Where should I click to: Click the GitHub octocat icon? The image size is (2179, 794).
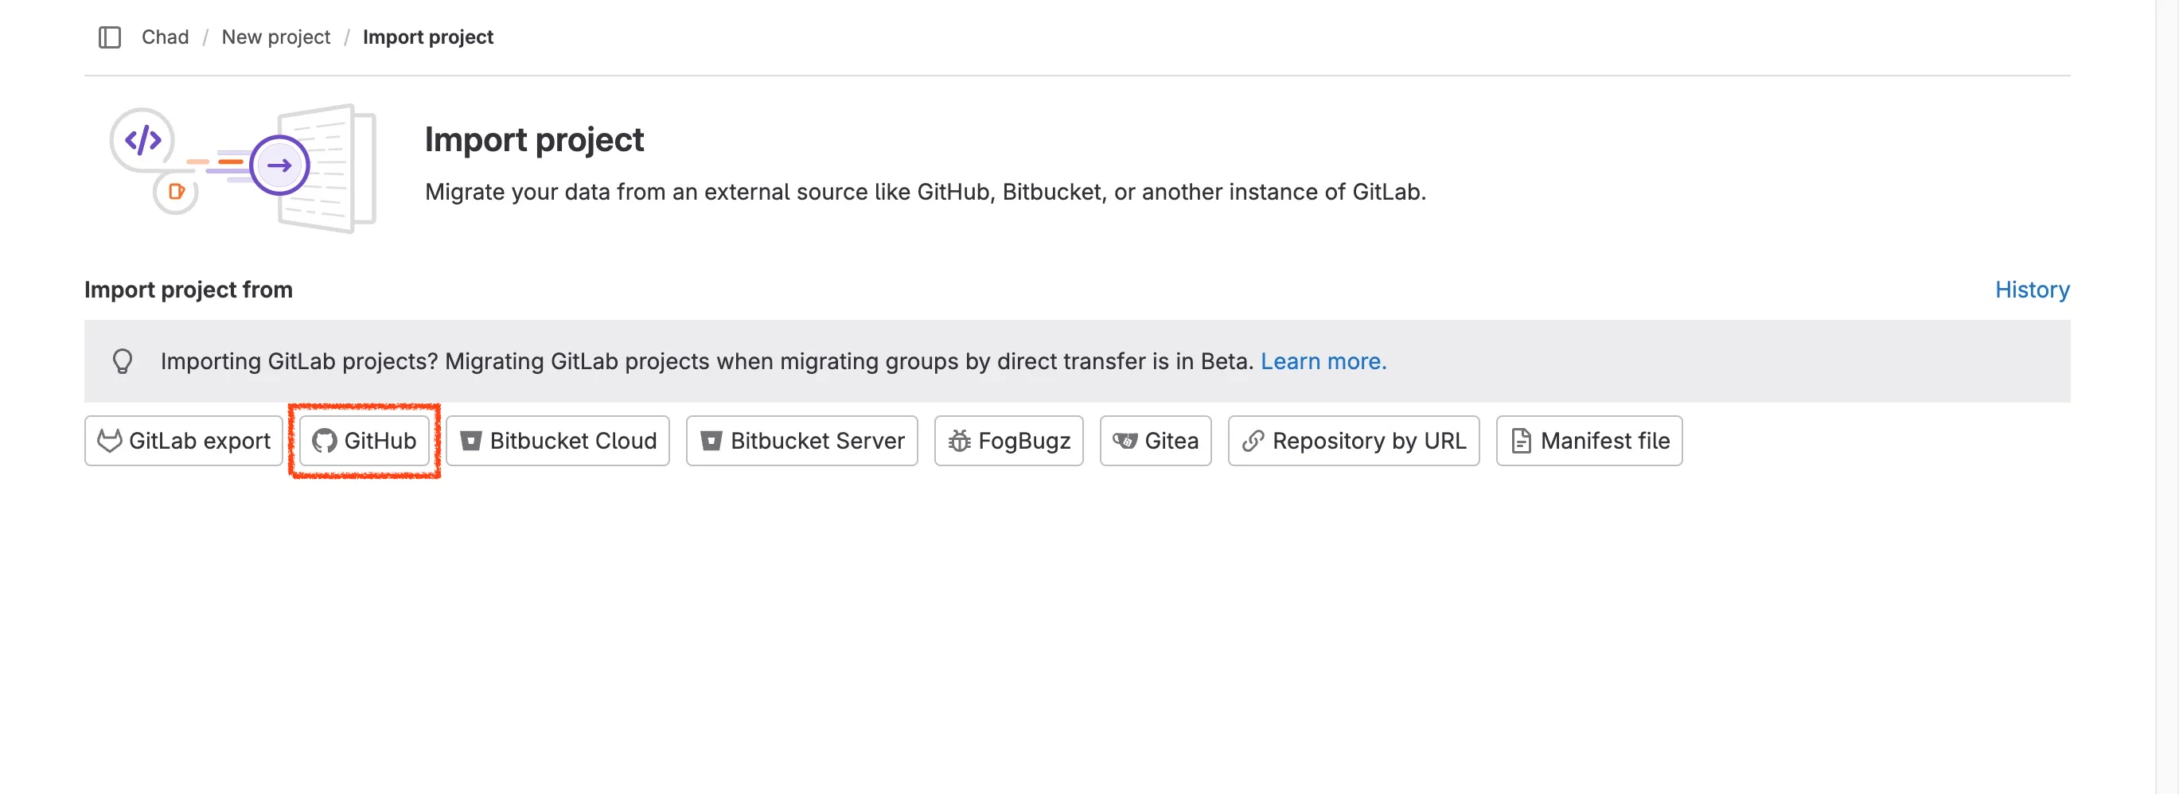(324, 441)
